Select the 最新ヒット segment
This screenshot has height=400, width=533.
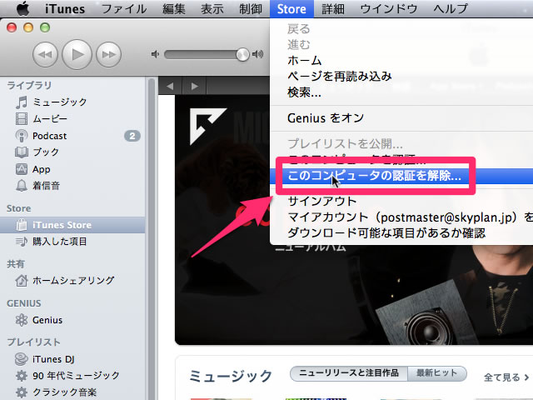click(x=436, y=373)
